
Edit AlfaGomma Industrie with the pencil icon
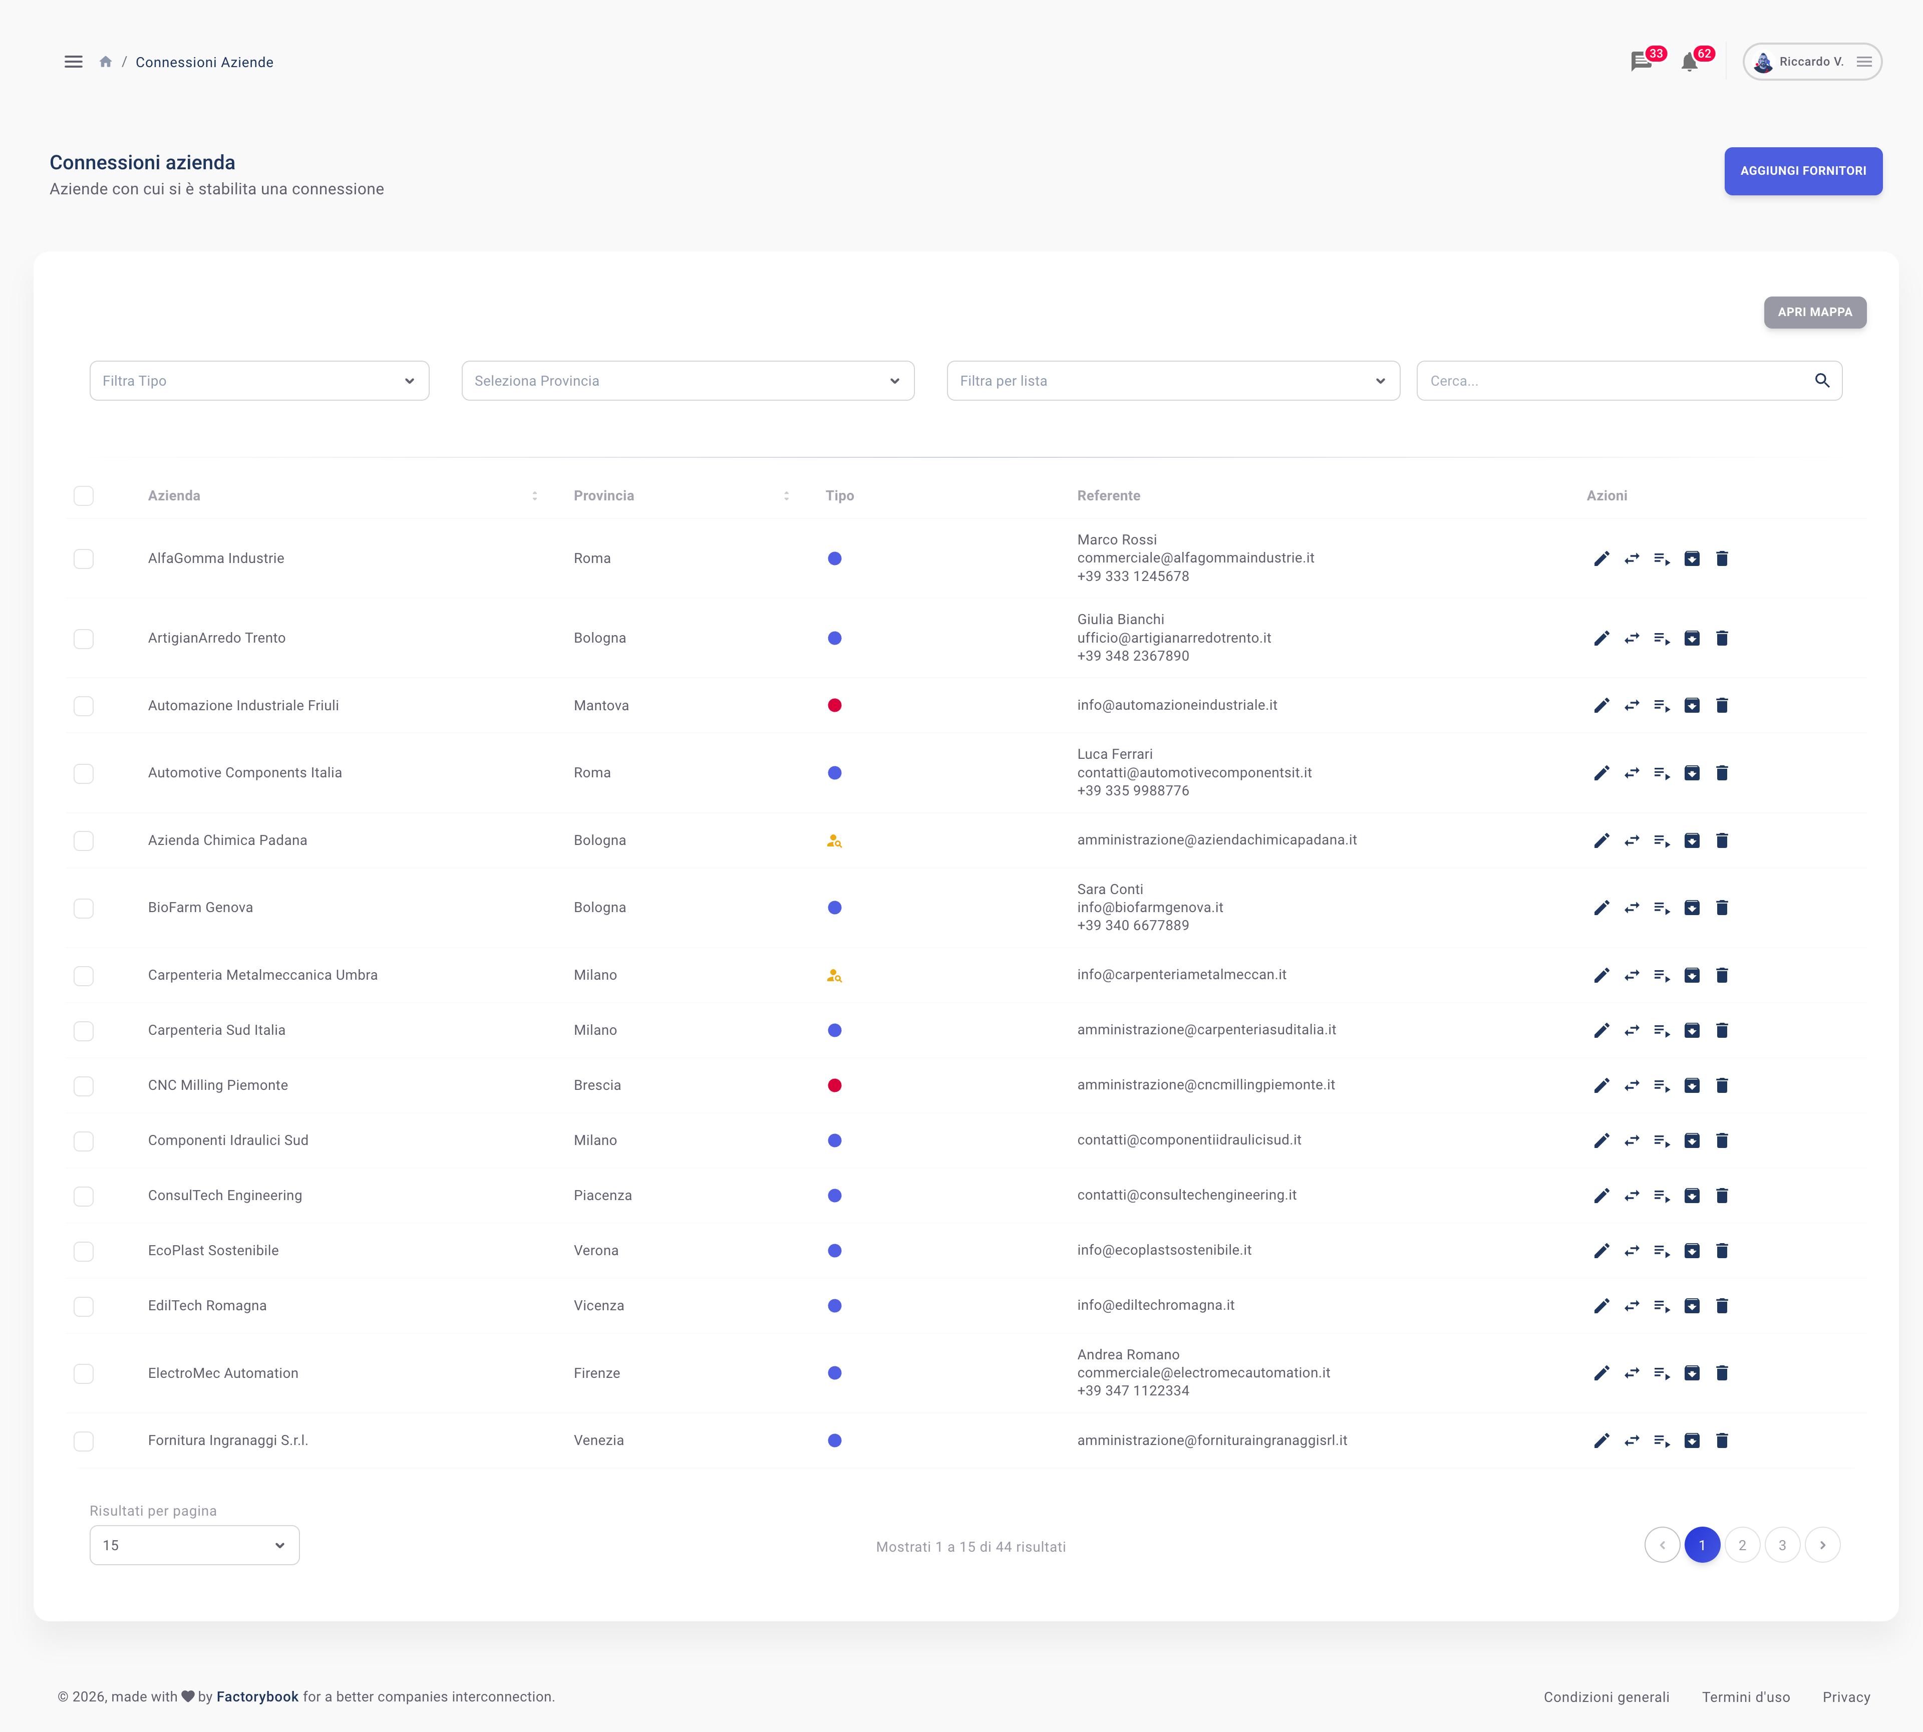(x=1601, y=558)
